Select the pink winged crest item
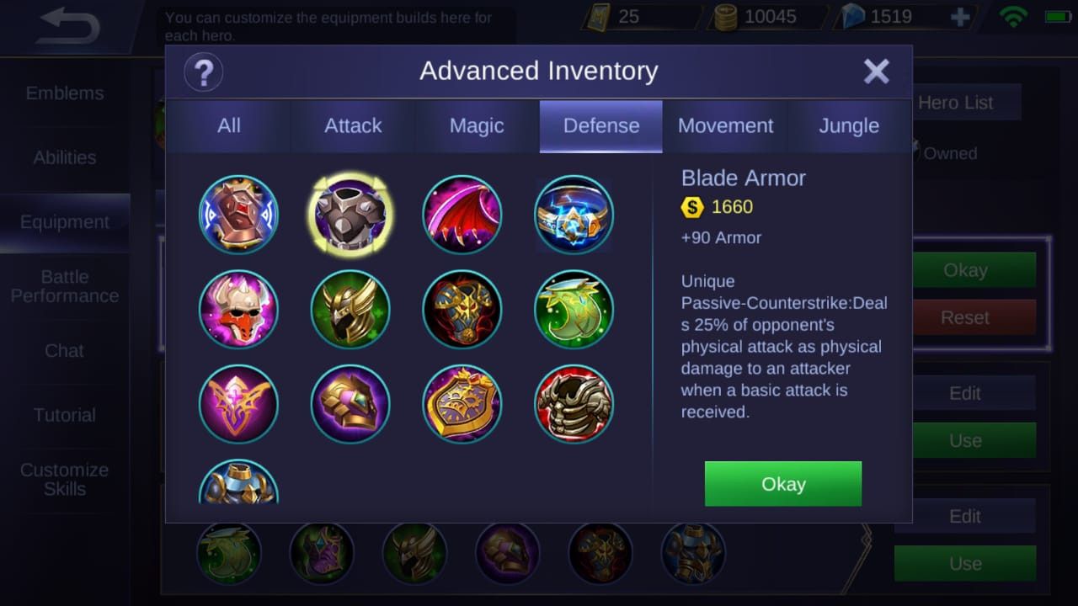 [x=238, y=404]
